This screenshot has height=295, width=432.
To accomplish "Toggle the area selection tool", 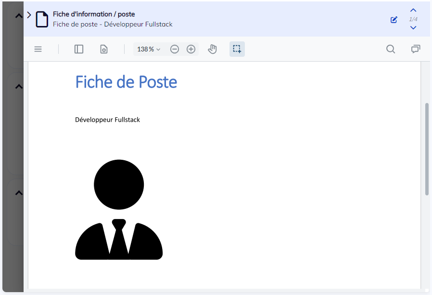I will 237,49.
